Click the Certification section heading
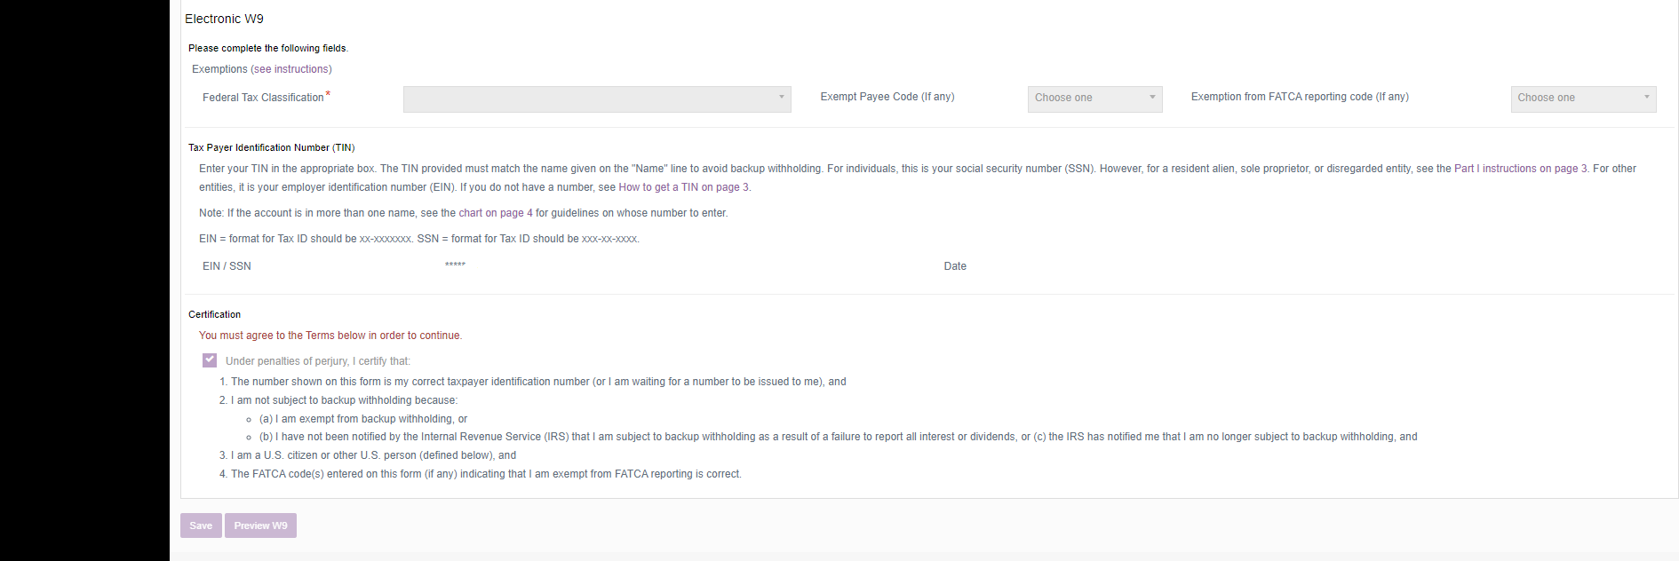Viewport: 1679px width, 561px height. click(214, 314)
